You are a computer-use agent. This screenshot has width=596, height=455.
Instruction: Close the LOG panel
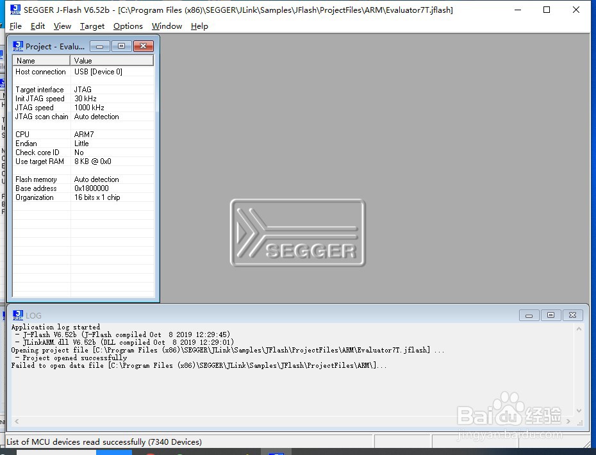(x=572, y=315)
